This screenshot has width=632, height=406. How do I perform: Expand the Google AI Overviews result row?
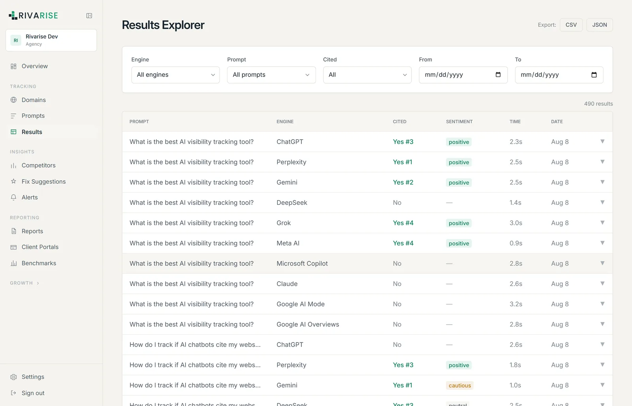tap(602, 324)
